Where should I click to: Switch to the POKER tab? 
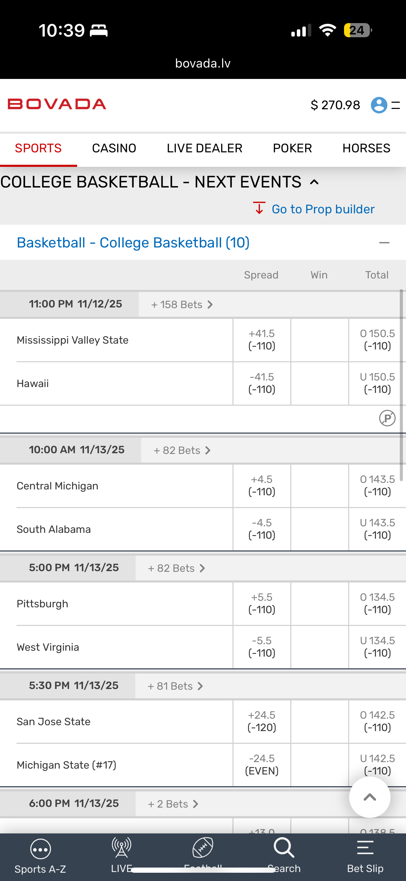pyautogui.click(x=292, y=149)
